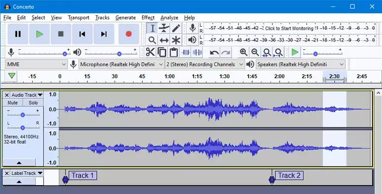382x194 pixels.
Task: Zoom in on the waveform
Action: (243, 52)
